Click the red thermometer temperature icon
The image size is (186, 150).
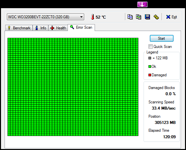(93, 17)
